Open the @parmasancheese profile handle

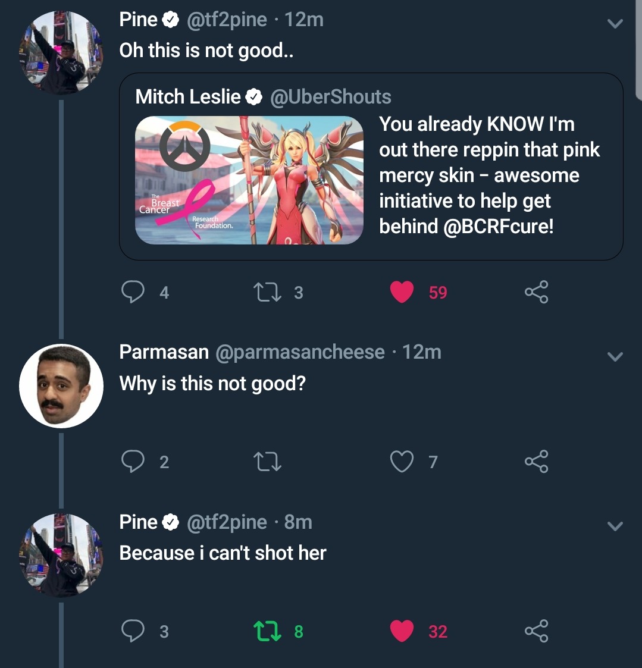coord(299,352)
